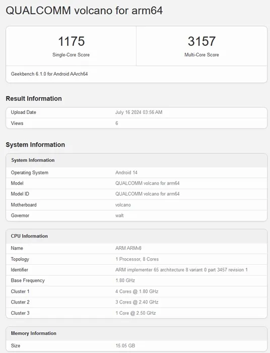Click the Cluster 3 value 1 Core @ 2.50 GHz
This screenshot has height=353, width=270.
tap(136, 313)
